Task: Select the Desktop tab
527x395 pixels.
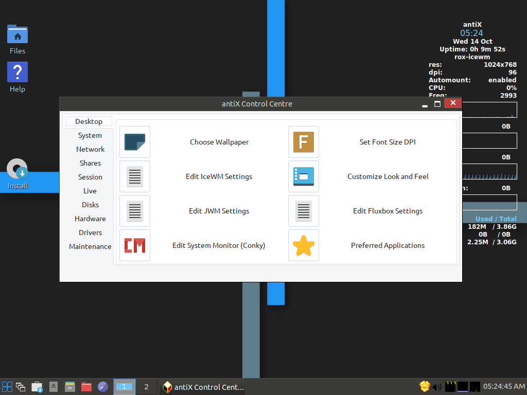Action: (x=89, y=121)
